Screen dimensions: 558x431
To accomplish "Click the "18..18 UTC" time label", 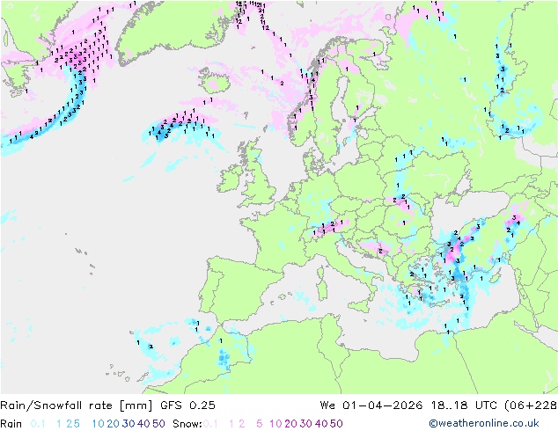I will [x=464, y=405].
